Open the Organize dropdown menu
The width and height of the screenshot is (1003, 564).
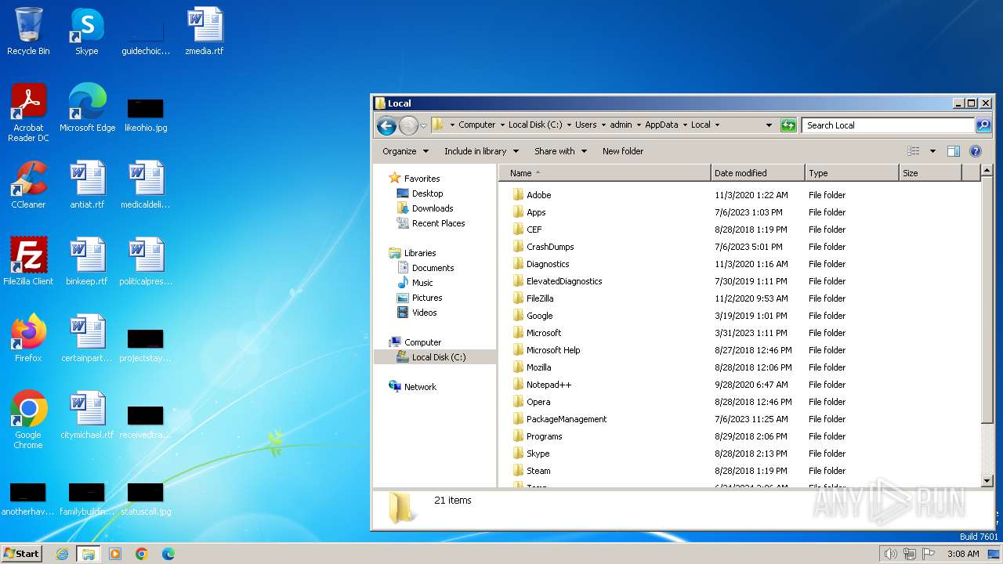(405, 151)
